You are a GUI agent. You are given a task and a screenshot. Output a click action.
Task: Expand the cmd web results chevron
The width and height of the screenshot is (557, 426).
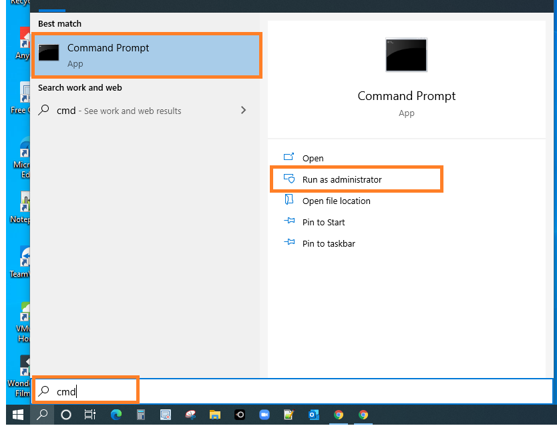pyautogui.click(x=243, y=110)
